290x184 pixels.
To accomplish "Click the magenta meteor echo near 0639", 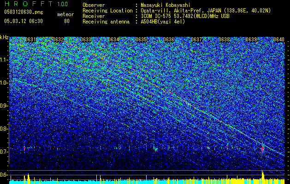I will tap(263, 149).
